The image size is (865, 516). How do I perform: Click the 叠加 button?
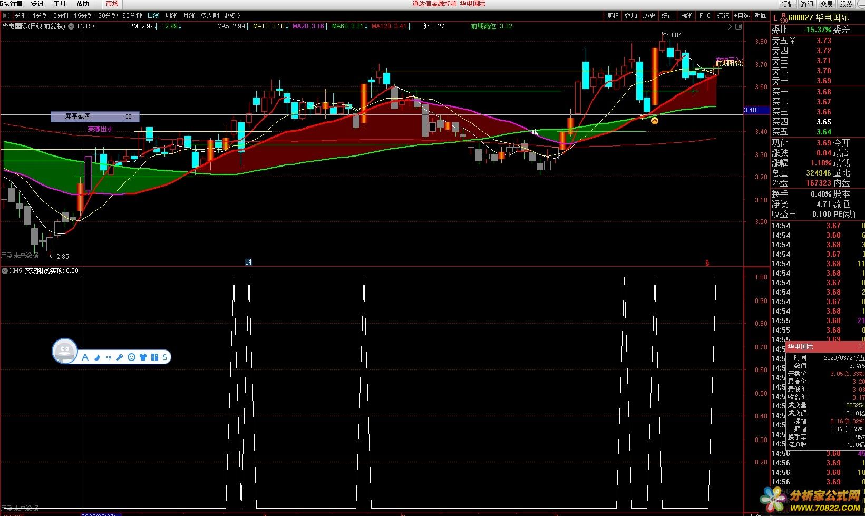point(631,16)
